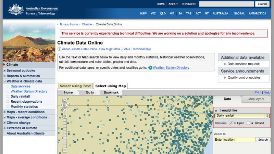Click the orange arrow beside Climate heading
Image resolution: width=274 pixels, height=154 pixels.
coord(4,65)
